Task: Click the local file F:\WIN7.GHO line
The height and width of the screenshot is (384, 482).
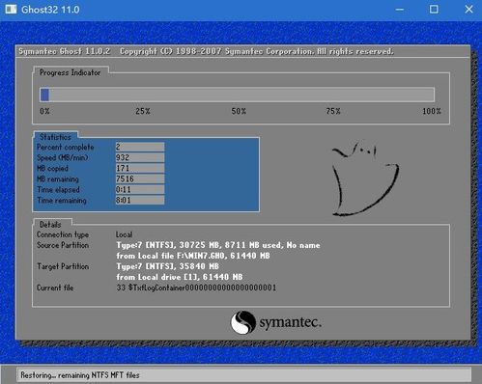Action: pyautogui.click(x=193, y=256)
